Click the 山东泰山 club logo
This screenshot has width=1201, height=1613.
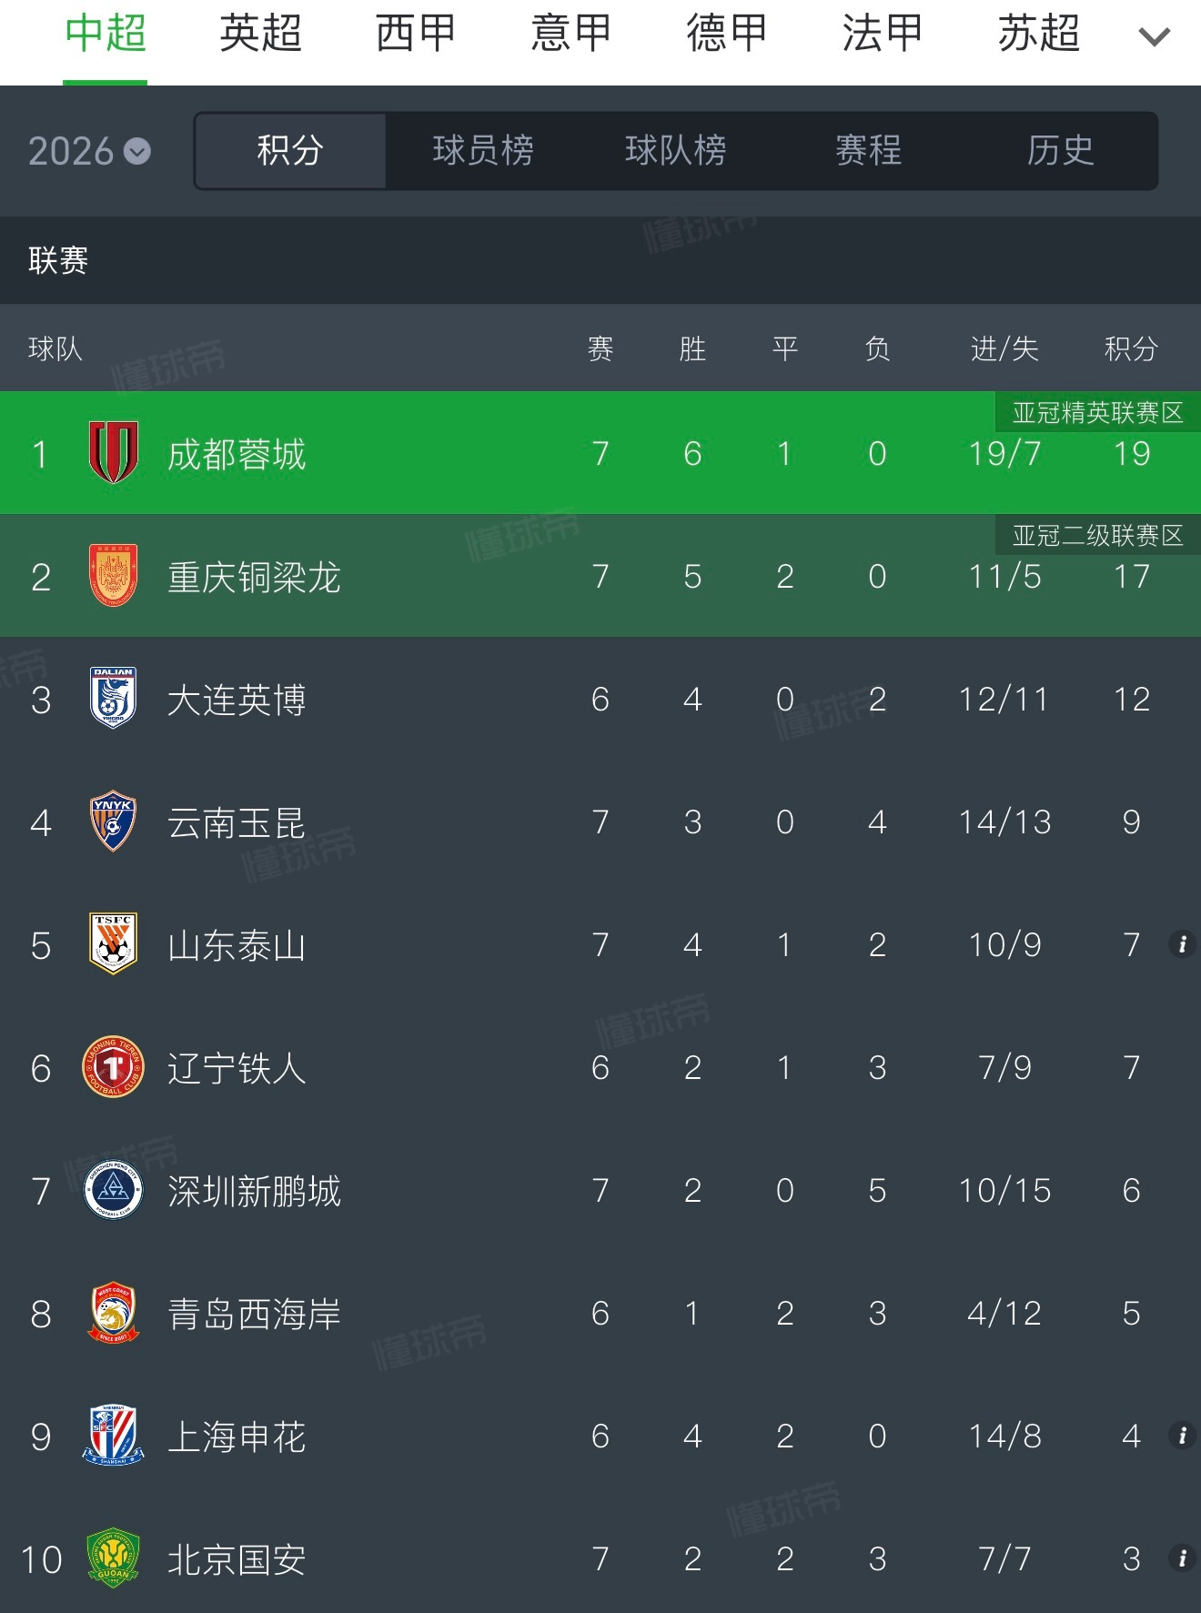click(x=113, y=944)
